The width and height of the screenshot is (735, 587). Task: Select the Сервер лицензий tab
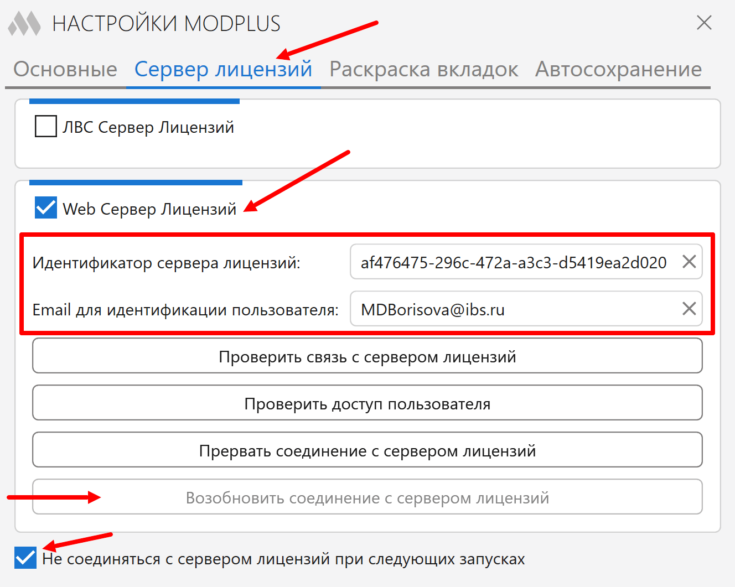click(224, 70)
